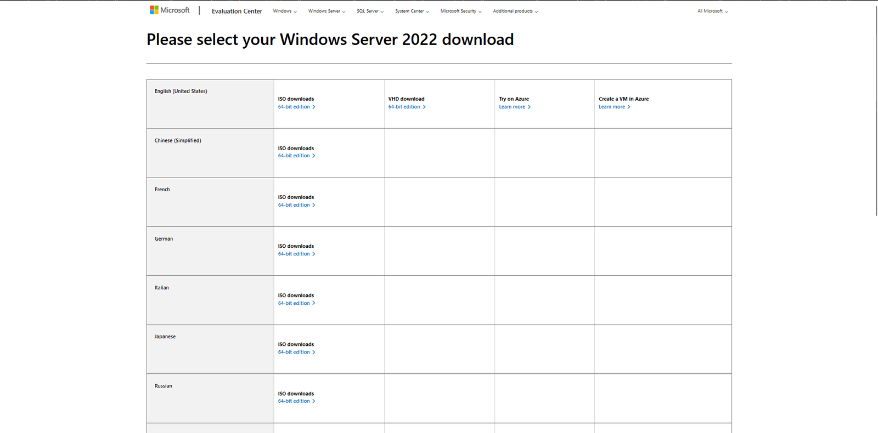Select the Russian row label
878x433 pixels.
[x=163, y=386]
